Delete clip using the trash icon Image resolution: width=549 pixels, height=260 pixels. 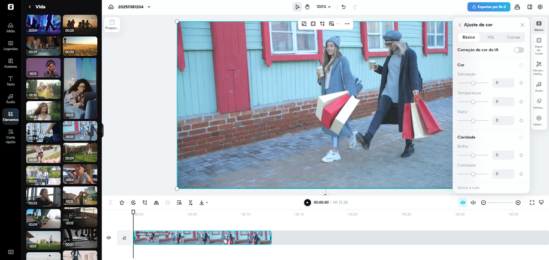[x=122, y=203]
